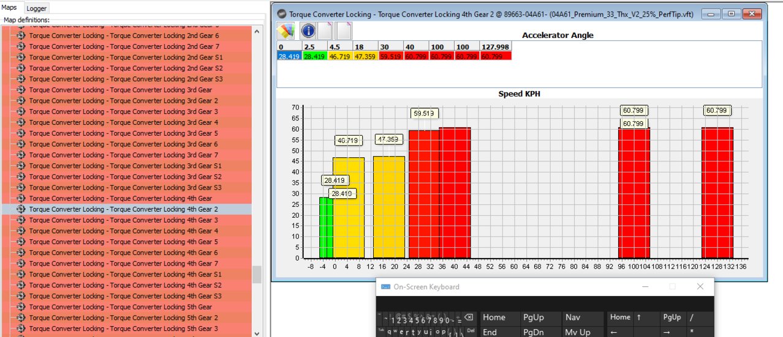Select the 59.519 table cell
Screen dimensions: 783x337
[390, 56]
